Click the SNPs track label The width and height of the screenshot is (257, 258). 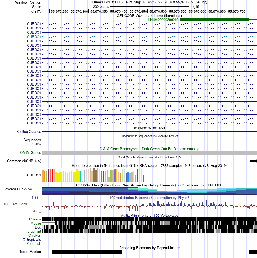pos(37,144)
